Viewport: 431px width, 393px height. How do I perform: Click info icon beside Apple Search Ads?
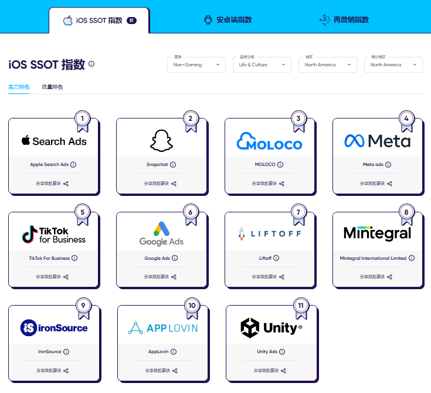[x=73, y=164]
